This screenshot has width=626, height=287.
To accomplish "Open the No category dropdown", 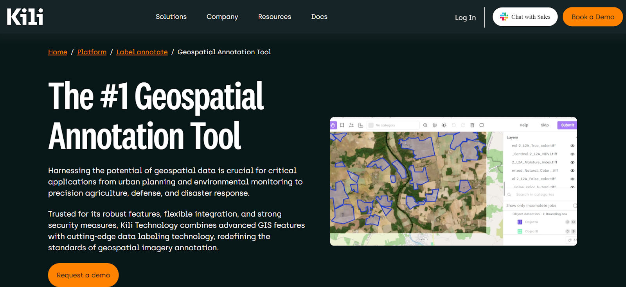I will click(393, 125).
